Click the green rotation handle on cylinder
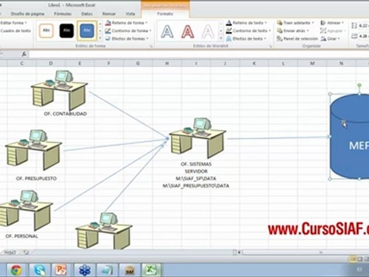This screenshot has height=277, width=369. [359, 85]
